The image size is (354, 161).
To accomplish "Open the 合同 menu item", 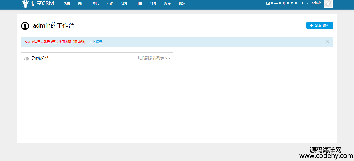I will pos(153,3).
